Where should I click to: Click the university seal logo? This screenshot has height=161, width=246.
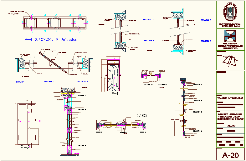[x=230, y=12]
